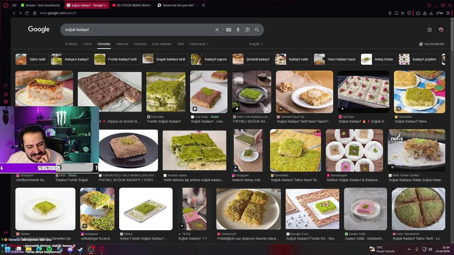Viewport: 454px width, 255px height.
Task: Click the Hazır kadayıf nasıl chip
Action: 336,59
